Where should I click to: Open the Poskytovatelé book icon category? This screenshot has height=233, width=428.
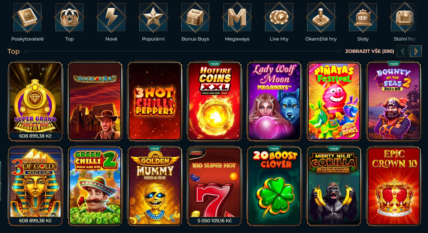point(28,17)
